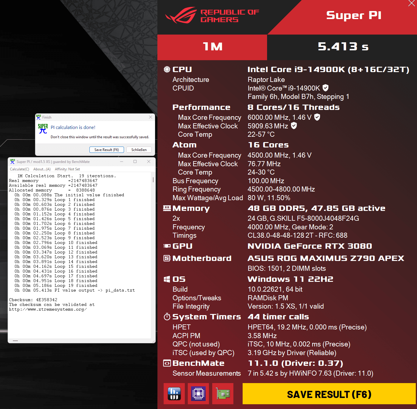Click PI calculation is done! message
This screenshot has width=417, height=409.
tap(73, 127)
